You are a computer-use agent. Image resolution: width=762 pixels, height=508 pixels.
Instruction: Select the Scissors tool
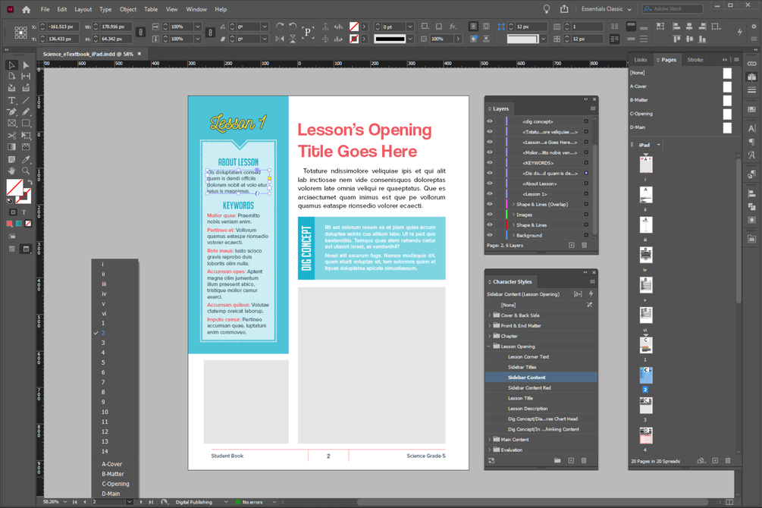(11, 136)
